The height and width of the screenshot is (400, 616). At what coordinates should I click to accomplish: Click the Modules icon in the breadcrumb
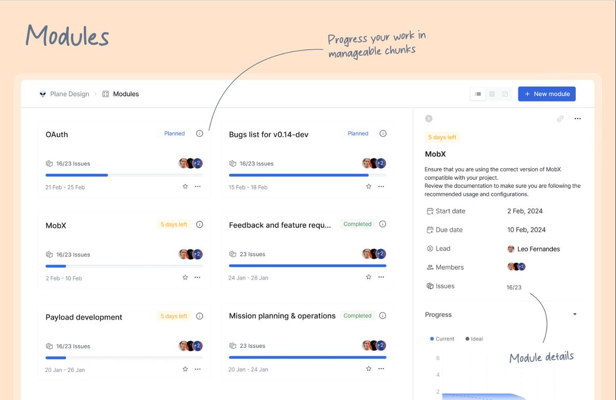click(106, 94)
